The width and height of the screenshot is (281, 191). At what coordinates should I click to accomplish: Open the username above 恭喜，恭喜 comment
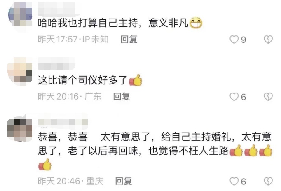pos(63,122)
